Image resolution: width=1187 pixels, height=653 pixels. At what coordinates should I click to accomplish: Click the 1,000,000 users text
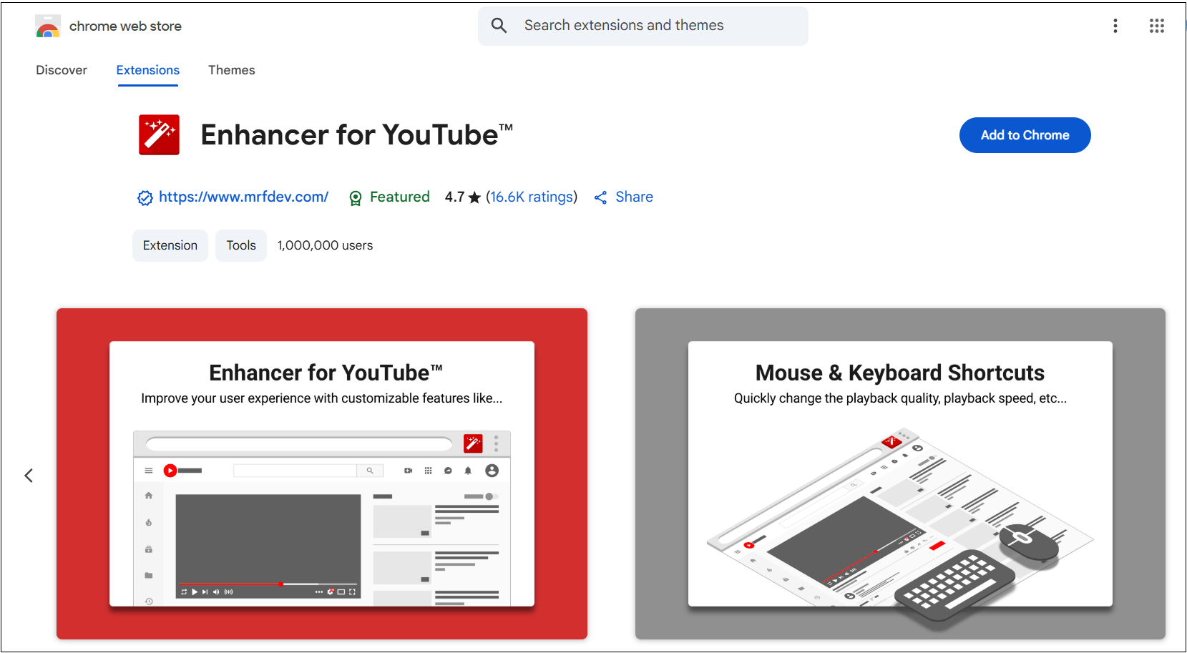pyautogui.click(x=325, y=245)
